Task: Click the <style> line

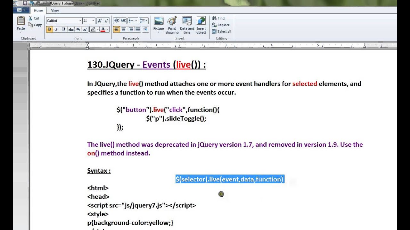Action: [x=98, y=214]
